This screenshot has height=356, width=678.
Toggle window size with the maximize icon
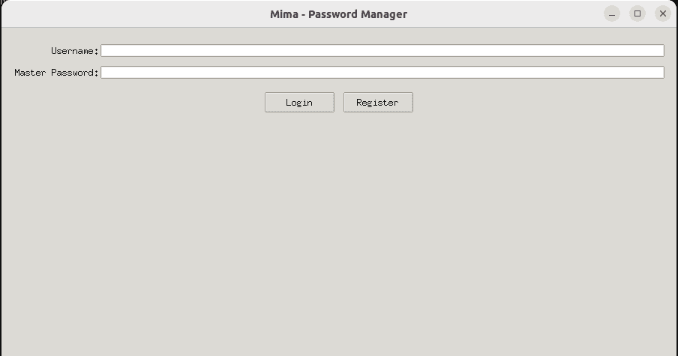[x=637, y=13]
